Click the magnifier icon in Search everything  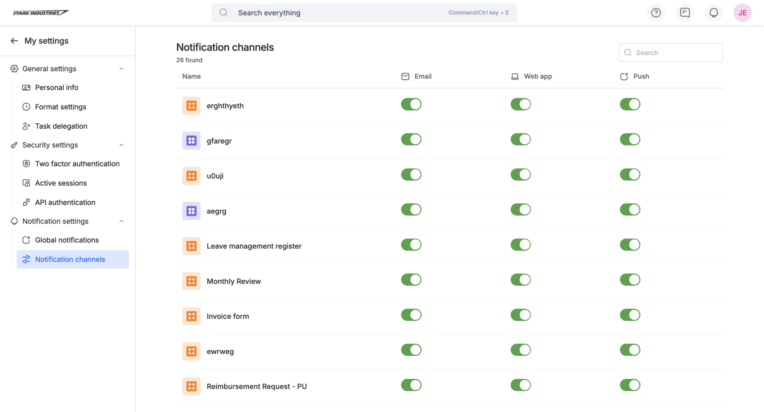(223, 13)
